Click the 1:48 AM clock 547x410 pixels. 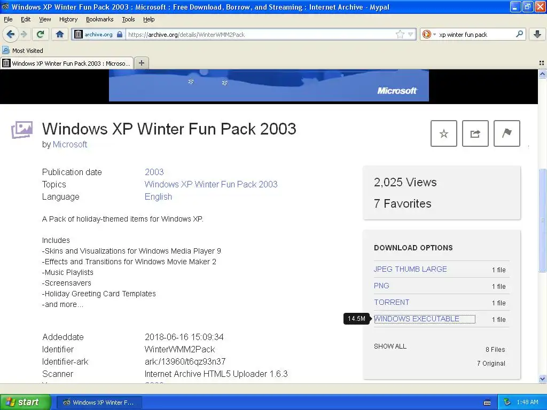point(527,402)
